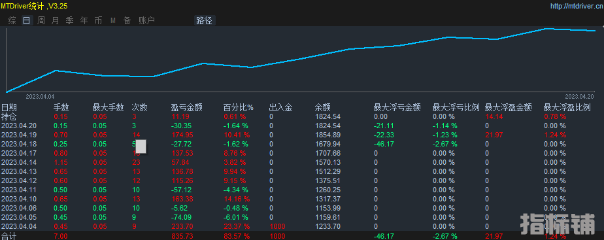Click the 合计 totals row label
Image resolution: width=604 pixels, height=240 pixels.
click(9, 236)
